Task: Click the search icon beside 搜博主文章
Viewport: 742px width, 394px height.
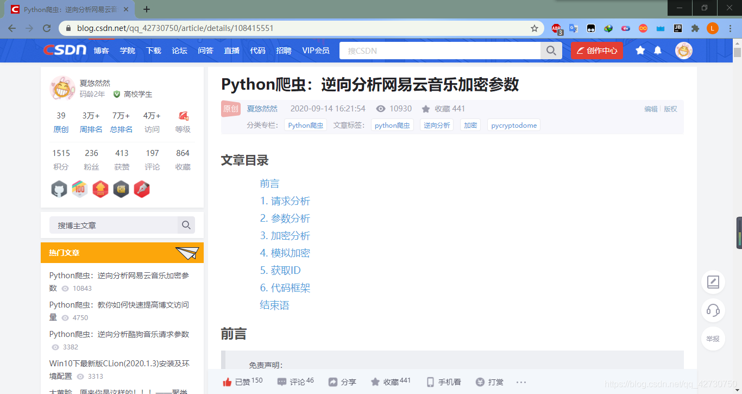Action: coord(186,225)
